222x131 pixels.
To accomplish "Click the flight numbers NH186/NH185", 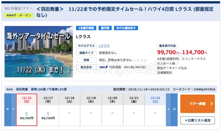I will point(135,67).
